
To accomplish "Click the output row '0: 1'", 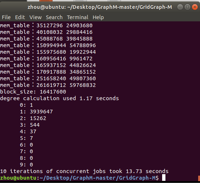I will click(26, 105).
